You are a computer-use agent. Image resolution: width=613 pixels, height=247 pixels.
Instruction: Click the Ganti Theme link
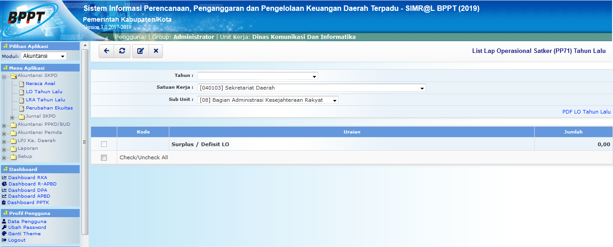(x=24, y=234)
